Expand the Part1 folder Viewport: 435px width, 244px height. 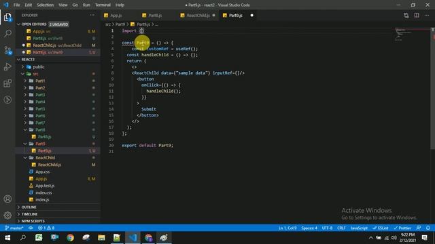pyautogui.click(x=40, y=81)
